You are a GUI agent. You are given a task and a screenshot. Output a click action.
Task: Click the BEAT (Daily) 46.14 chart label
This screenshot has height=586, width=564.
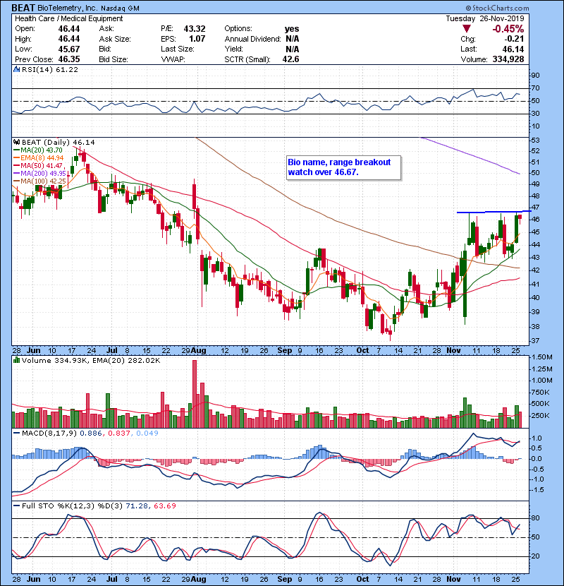pos(59,143)
